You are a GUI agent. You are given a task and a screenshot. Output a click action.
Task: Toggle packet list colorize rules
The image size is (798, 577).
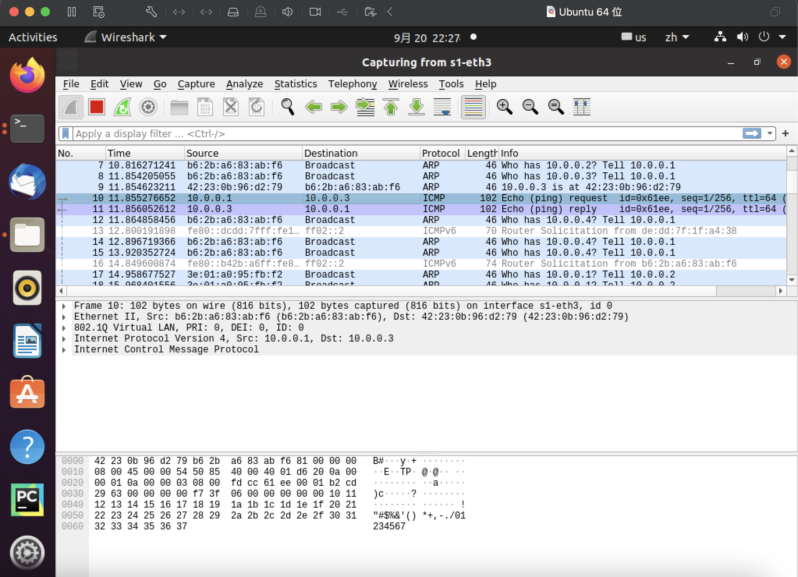pyautogui.click(x=473, y=107)
